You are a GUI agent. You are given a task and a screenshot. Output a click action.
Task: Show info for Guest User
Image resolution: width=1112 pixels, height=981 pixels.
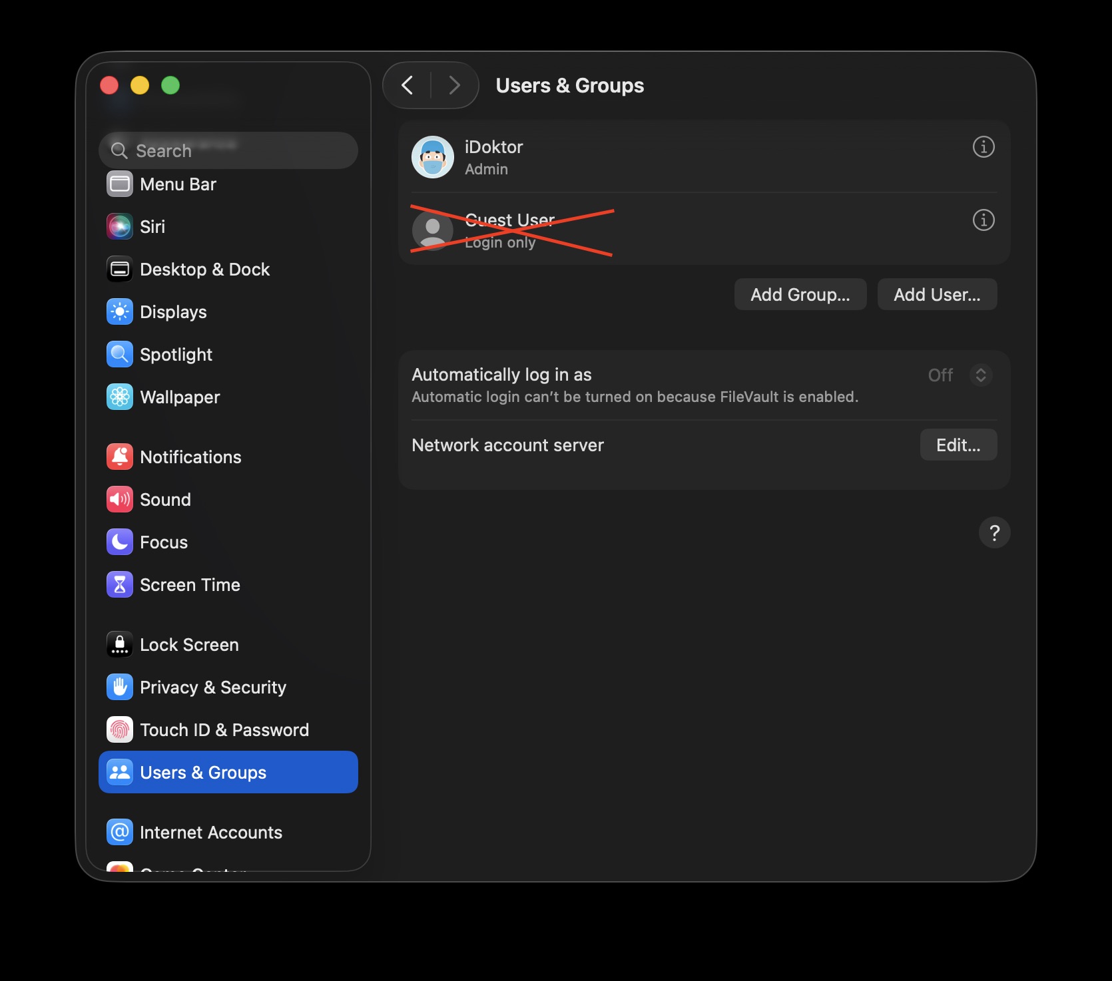[x=983, y=220]
